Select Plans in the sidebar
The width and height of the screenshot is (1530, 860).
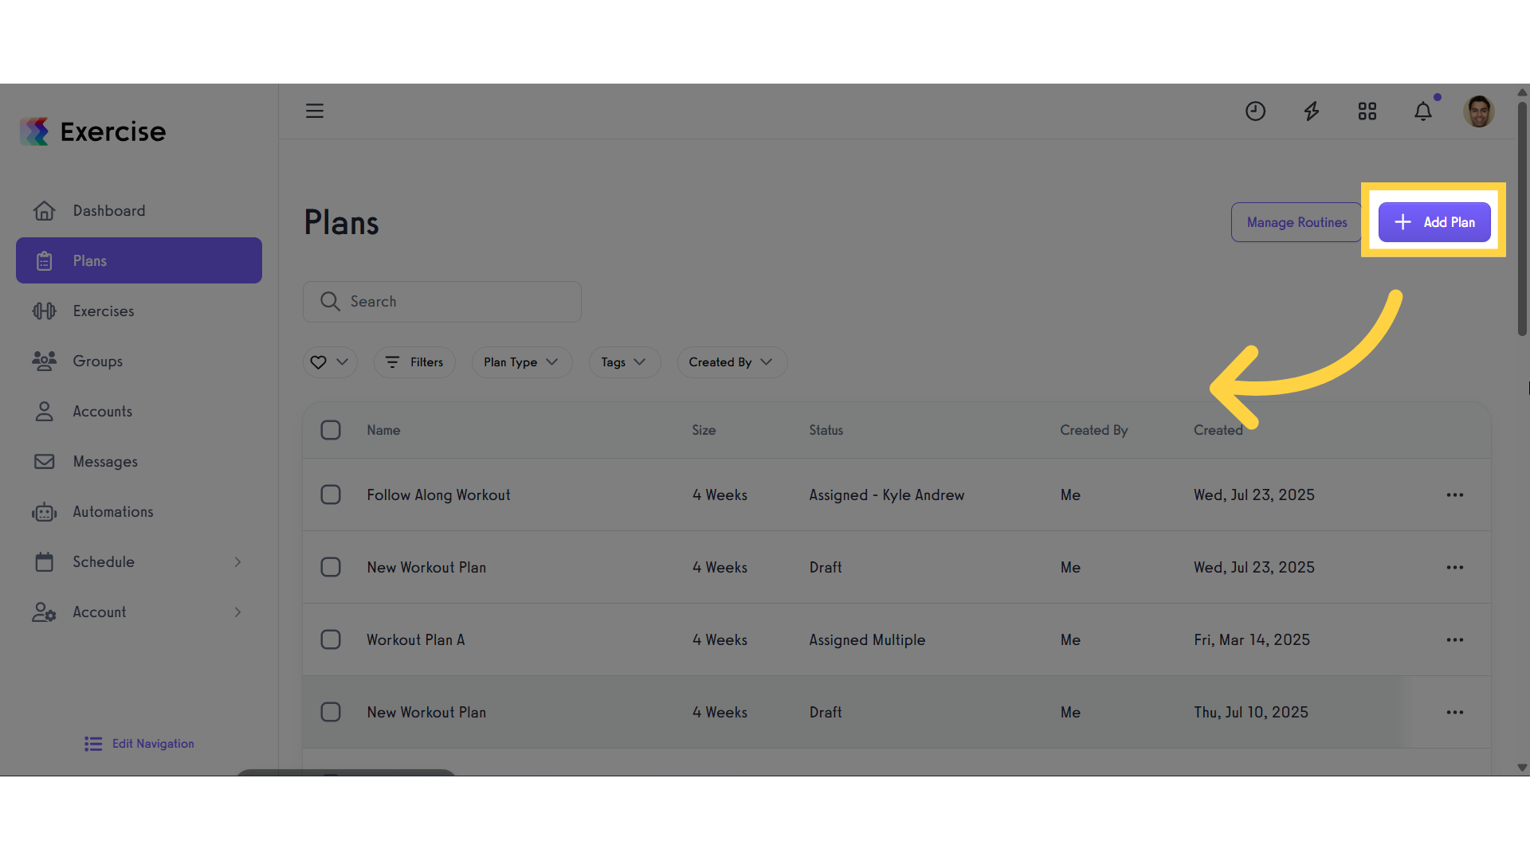coord(139,260)
